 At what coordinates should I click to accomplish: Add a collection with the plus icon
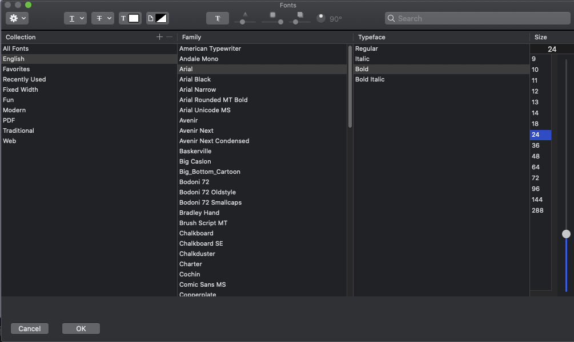(x=159, y=36)
